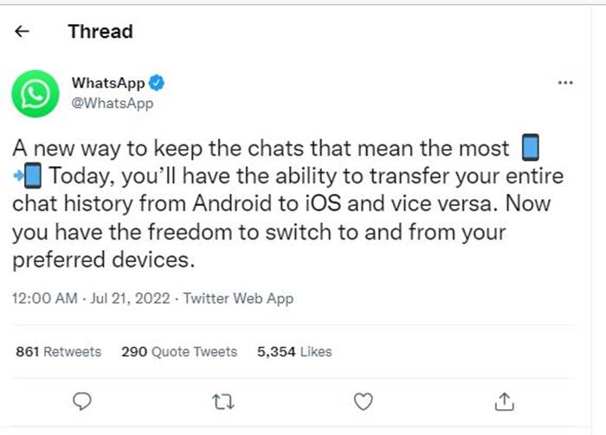Click the @WhatsApp handle
This screenshot has height=435, width=606.
click(113, 104)
